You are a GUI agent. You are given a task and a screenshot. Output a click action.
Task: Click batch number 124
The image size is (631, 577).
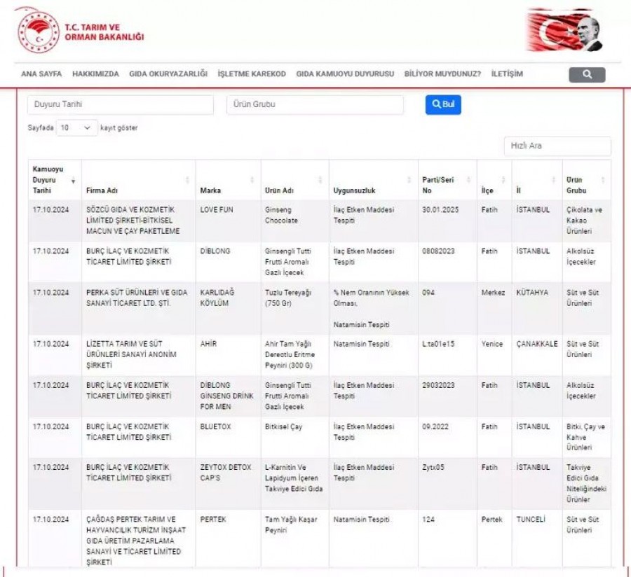(428, 519)
